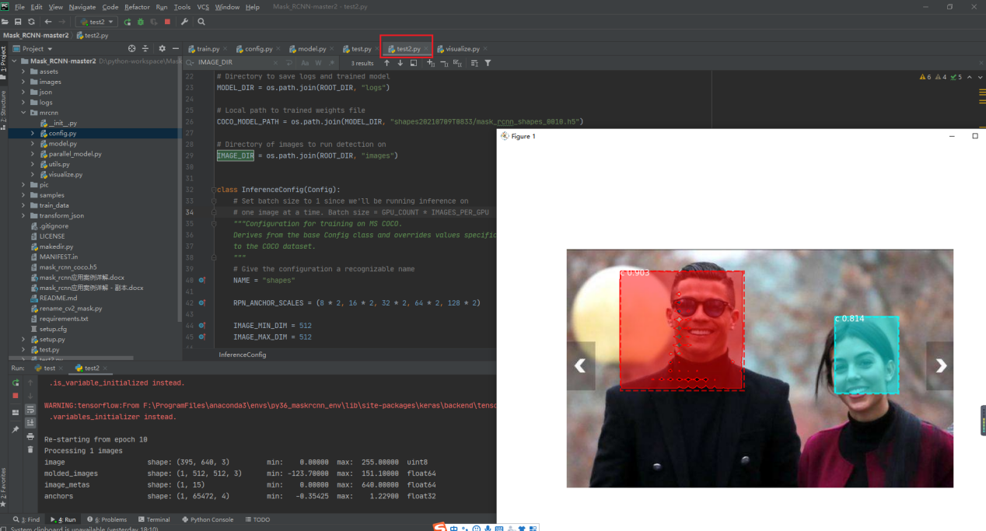986x531 pixels.
Task: Click the Save All toolbar icon
Action: point(18,22)
